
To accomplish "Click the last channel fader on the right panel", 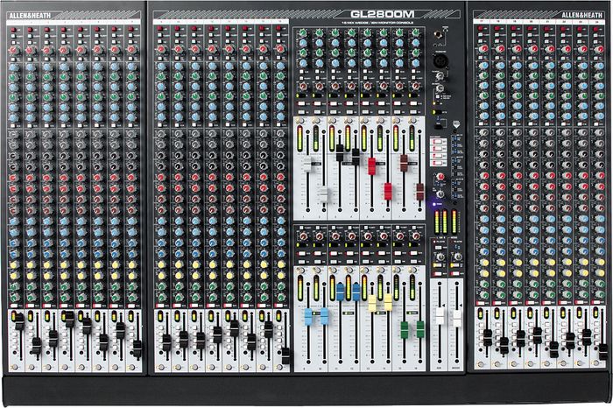I will coord(602,352).
